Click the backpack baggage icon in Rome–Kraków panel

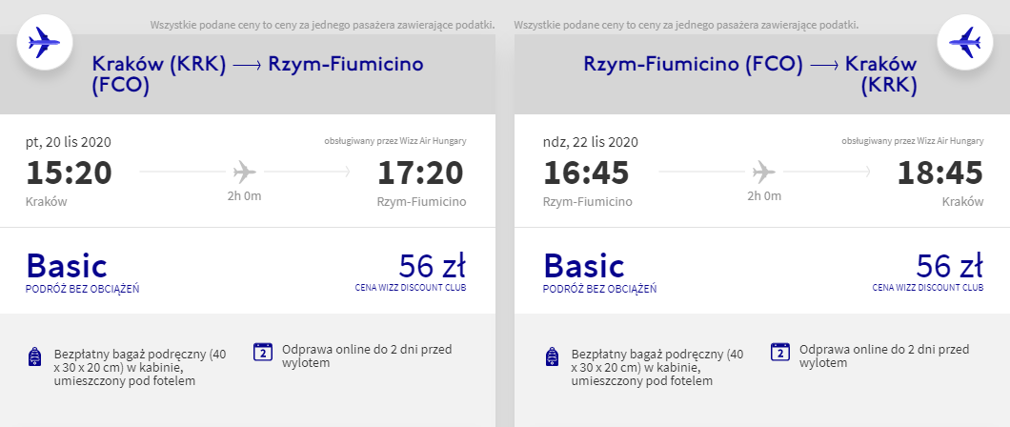tap(552, 356)
